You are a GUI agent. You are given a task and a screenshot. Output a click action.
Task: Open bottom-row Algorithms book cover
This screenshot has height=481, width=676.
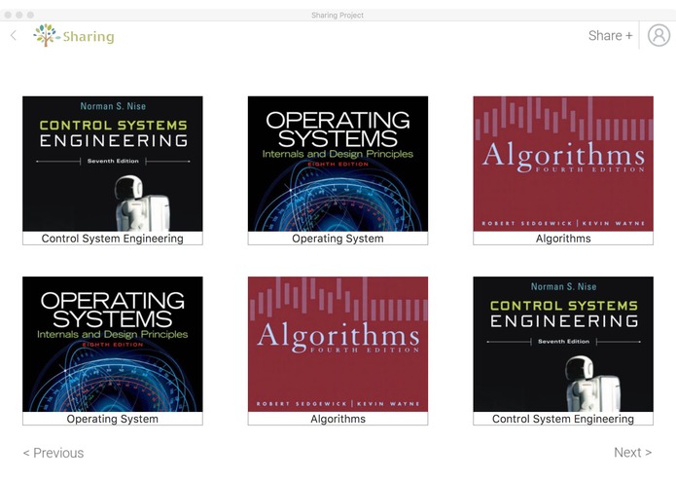point(338,345)
